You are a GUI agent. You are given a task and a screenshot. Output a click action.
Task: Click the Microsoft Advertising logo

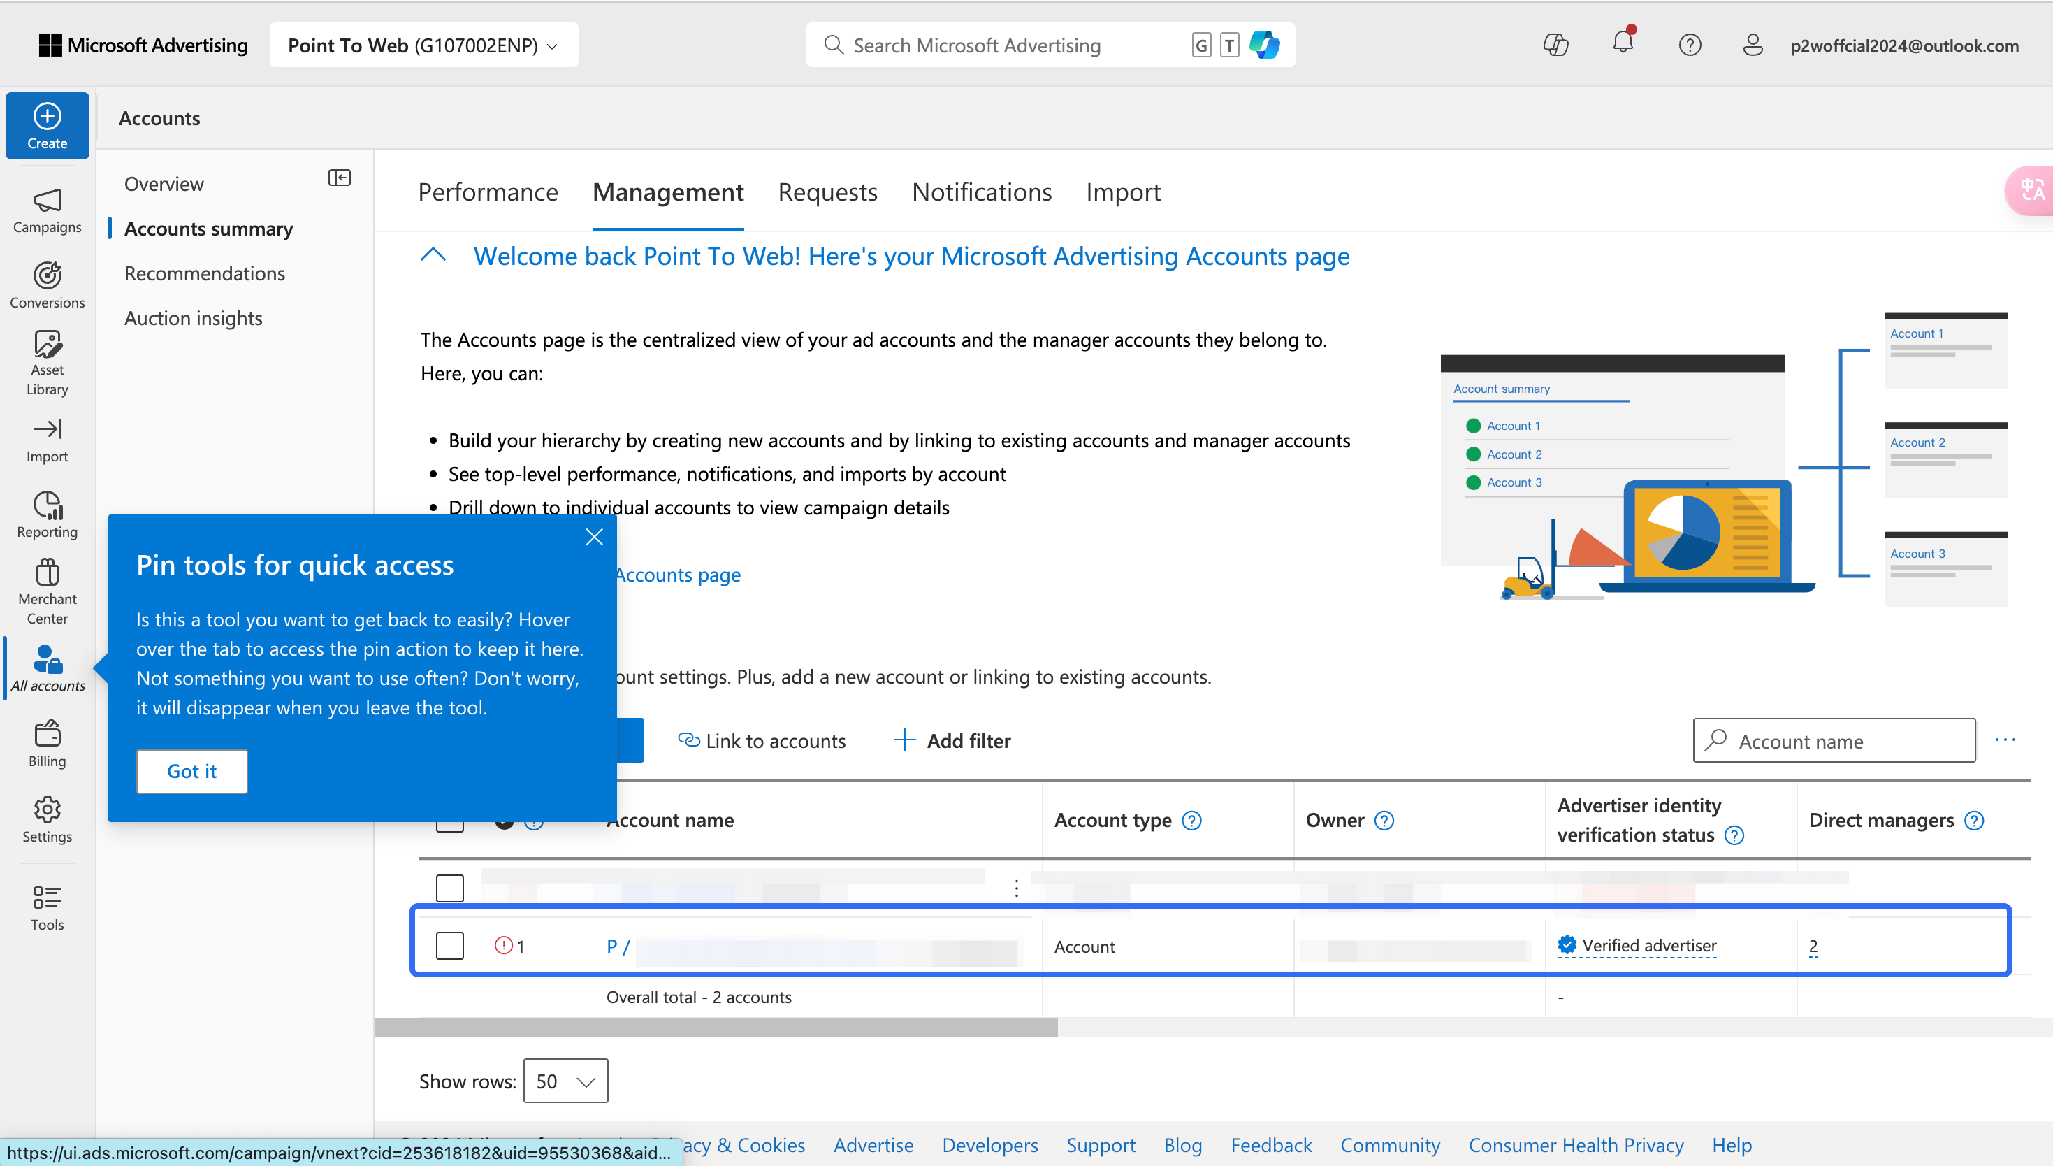(143, 45)
